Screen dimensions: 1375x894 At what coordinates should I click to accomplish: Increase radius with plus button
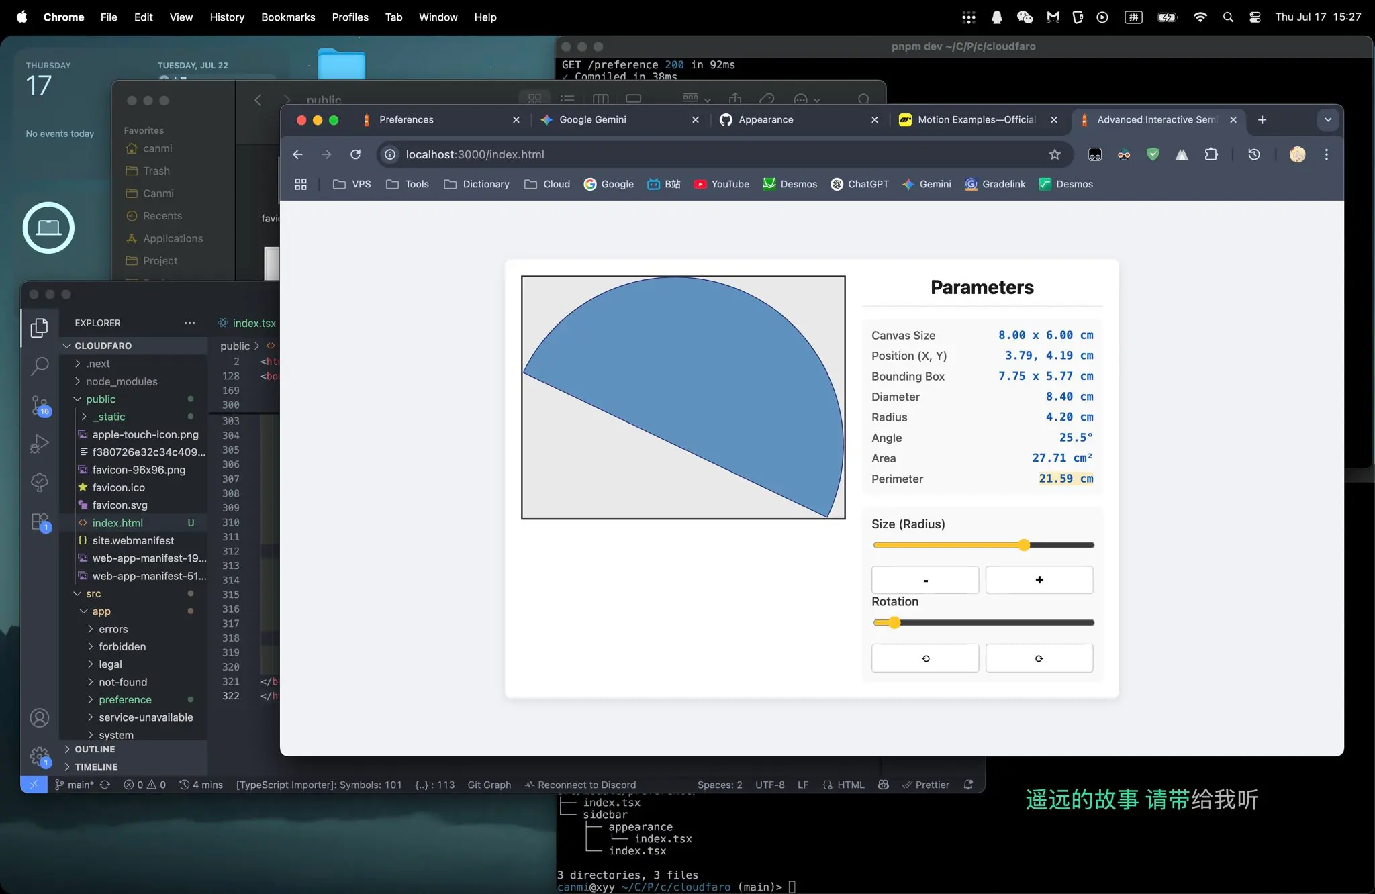tap(1039, 580)
